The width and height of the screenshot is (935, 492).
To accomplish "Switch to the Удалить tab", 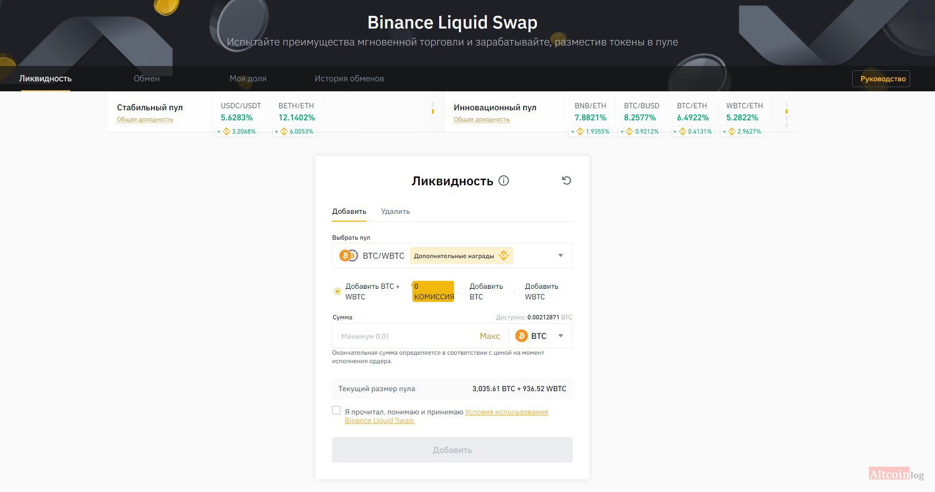I will pos(395,211).
